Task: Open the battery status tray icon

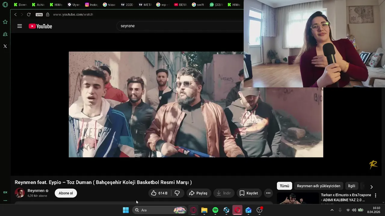Action: point(360,210)
